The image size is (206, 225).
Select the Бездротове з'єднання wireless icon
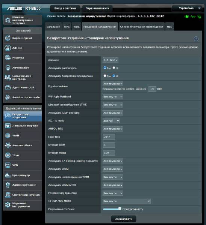8,116
